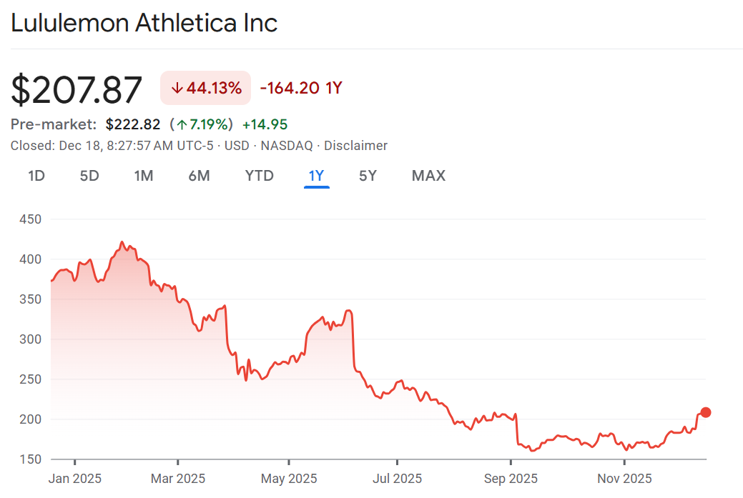
Task: Select the 1D time range tab
Action: (x=36, y=176)
